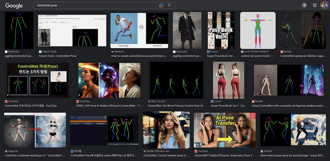This screenshot has width=330, height=161.
Task: Open the posable art figurine thumbnail
Action: point(289,80)
